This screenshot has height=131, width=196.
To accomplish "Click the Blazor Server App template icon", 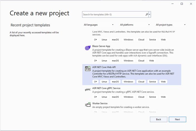I will [88, 48].
